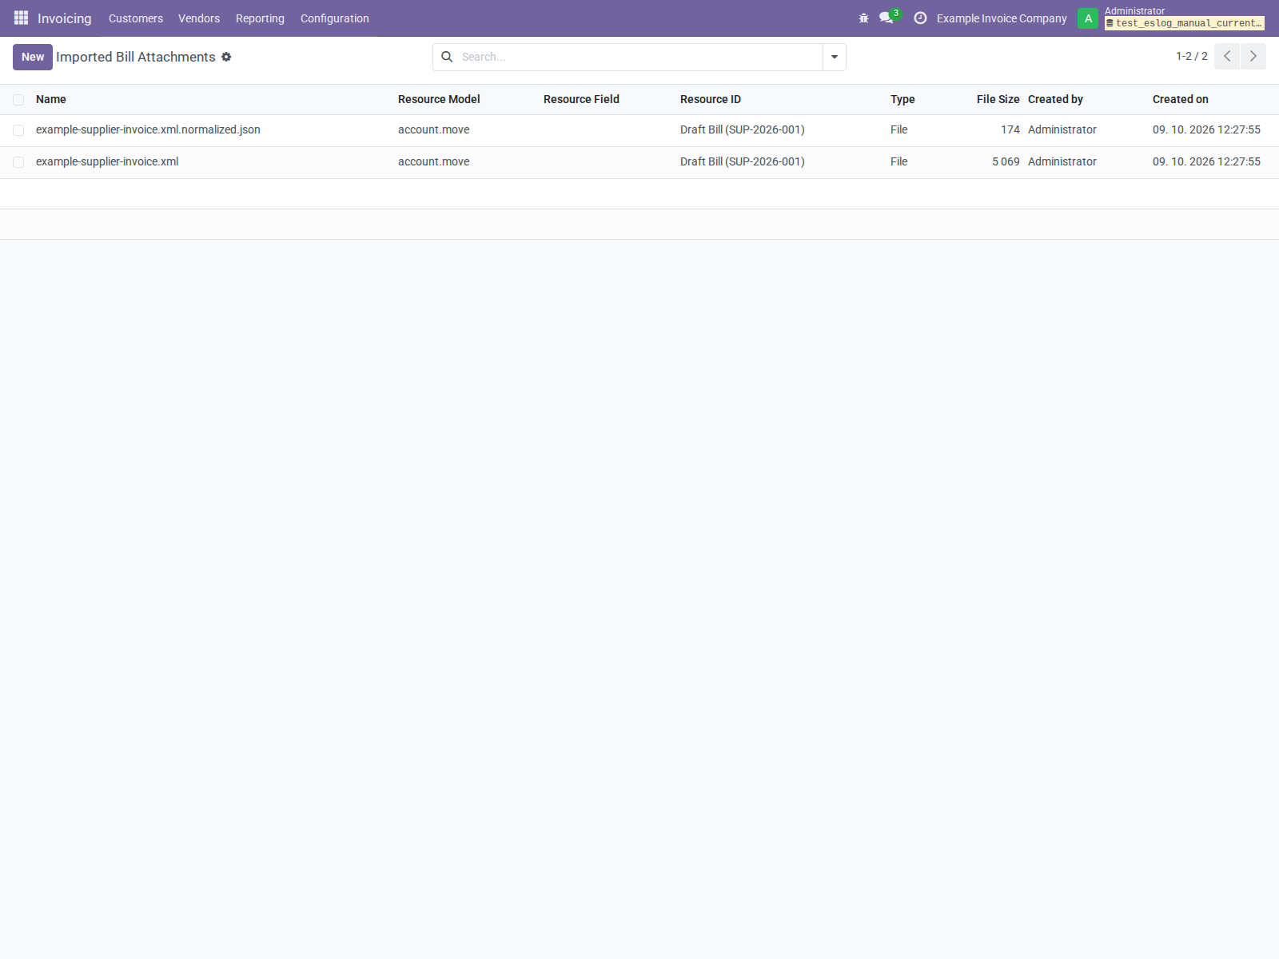Click the Administrator avatar icon
1279x959 pixels.
click(x=1087, y=18)
